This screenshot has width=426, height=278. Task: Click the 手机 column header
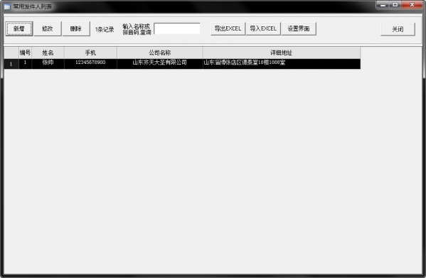click(90, 53)
